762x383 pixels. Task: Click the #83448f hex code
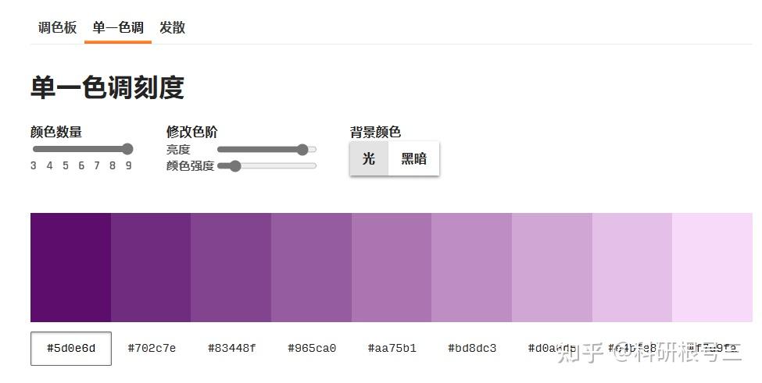[232, 348]
